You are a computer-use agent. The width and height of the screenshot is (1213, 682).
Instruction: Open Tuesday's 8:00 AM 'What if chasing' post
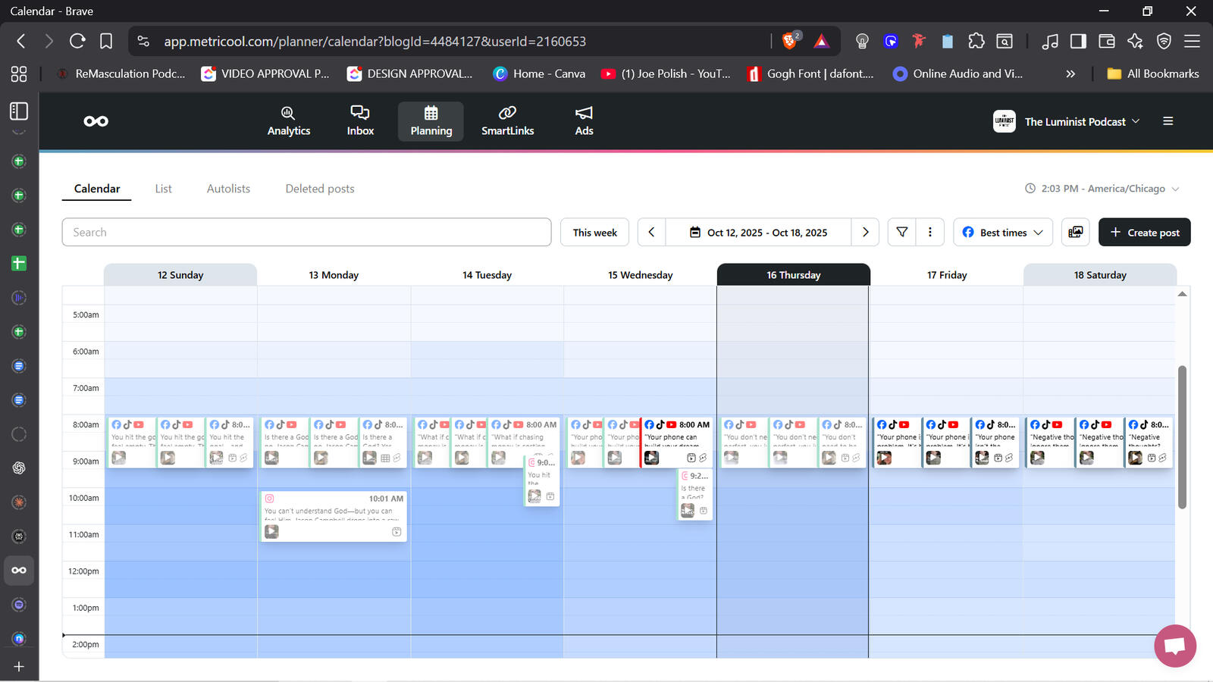[x=525, y=436]
